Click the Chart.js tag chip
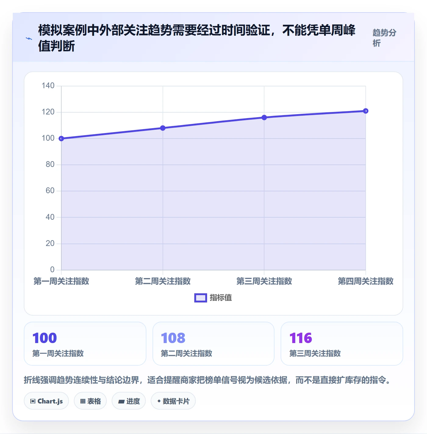This screenshot has width=427, height=434. 46,401
